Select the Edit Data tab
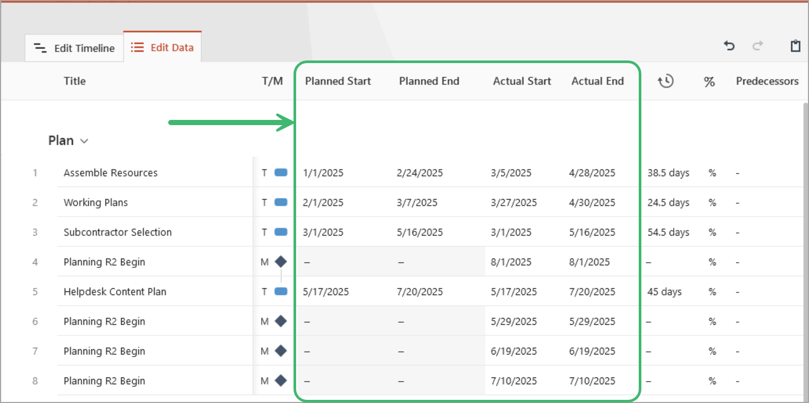Viewport: 809px width, 403px height. pyautogui.click(x=162, y=46)
